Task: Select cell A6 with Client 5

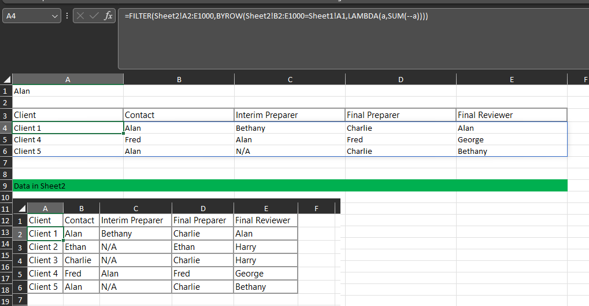Action: click(x=68, y=151)
